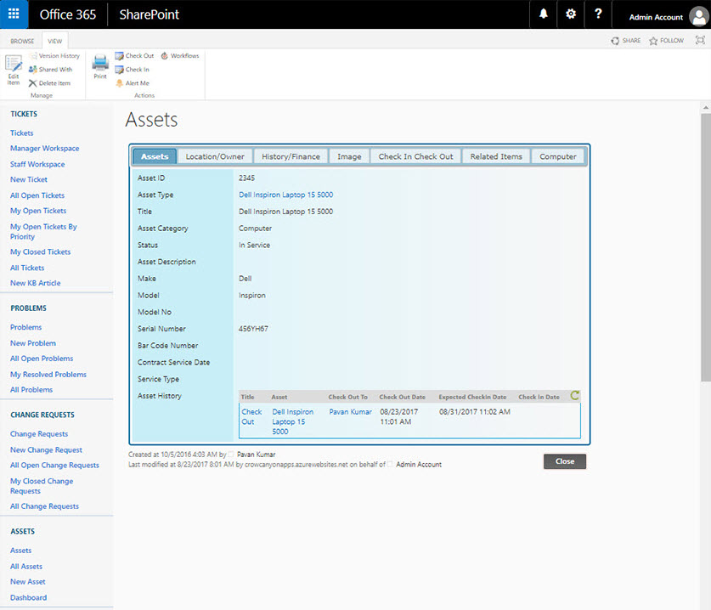
Task: Toggle Follow on this page
Action: [664, 40]
